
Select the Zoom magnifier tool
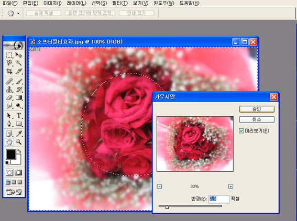point(18,142)
